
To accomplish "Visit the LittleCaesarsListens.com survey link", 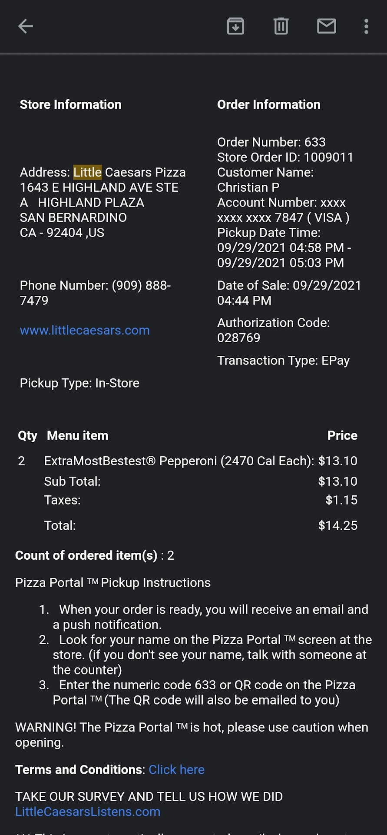I will click(x=88, y=812).
